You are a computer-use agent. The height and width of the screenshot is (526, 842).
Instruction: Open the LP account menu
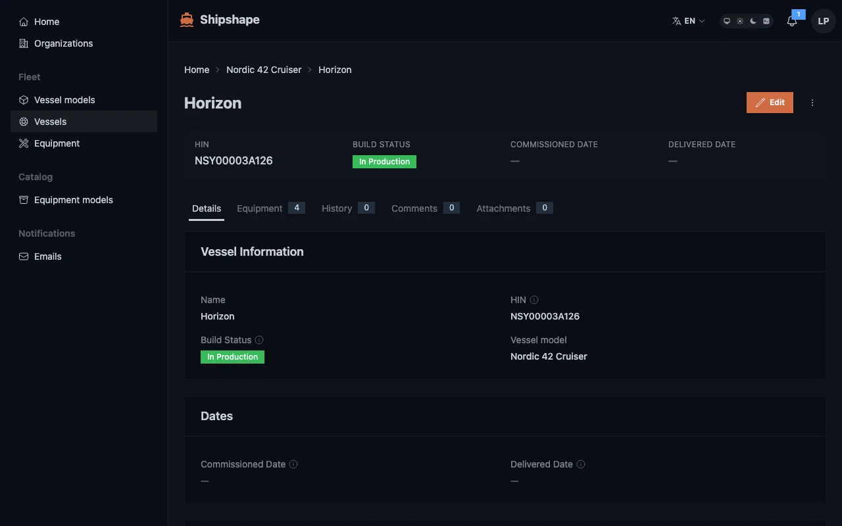point(823,21)
